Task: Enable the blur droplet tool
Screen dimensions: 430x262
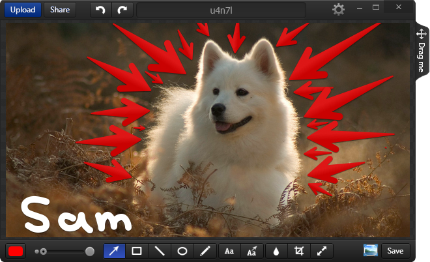Action: pyautogui.click(x=276, y=251)
